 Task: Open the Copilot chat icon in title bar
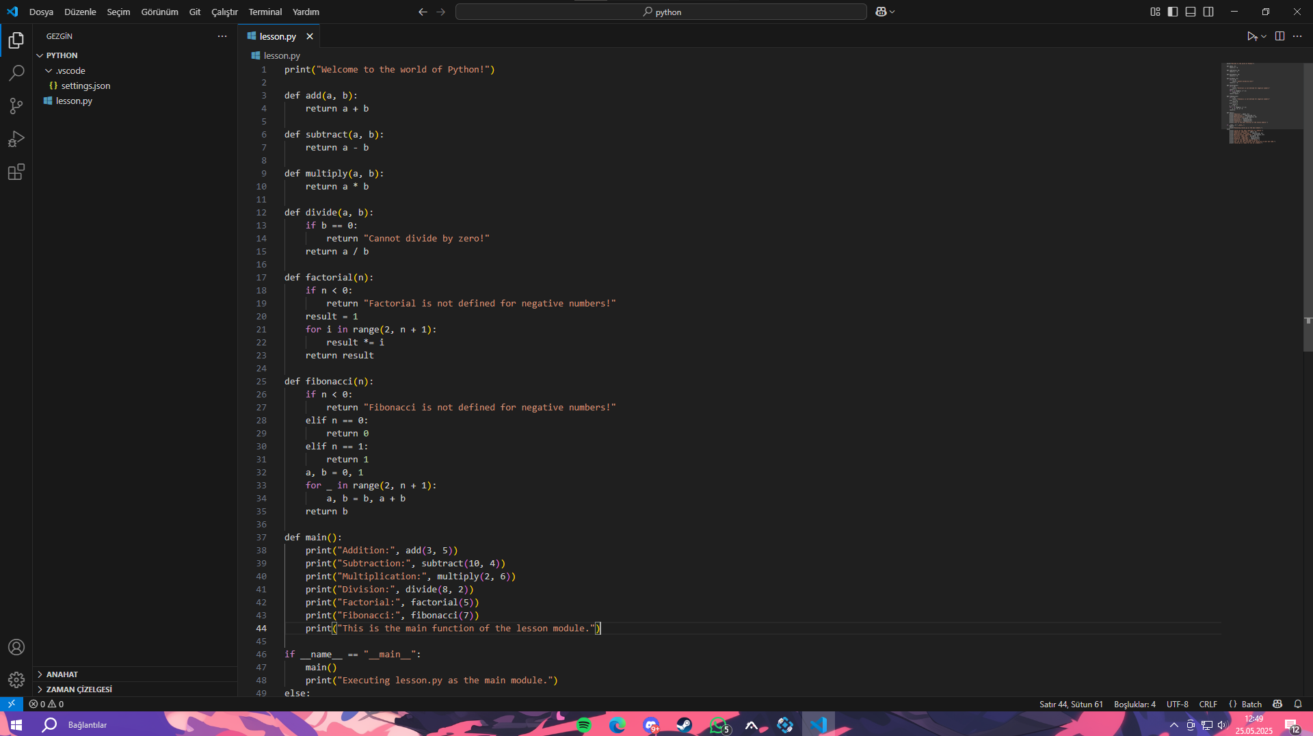[881, 12]
